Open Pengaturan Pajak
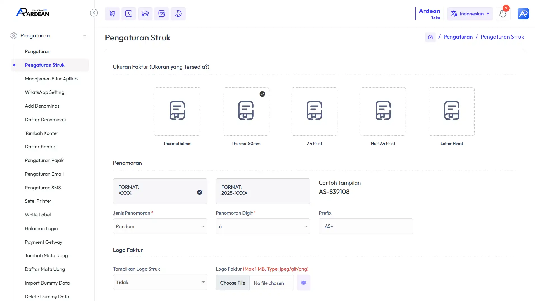This screenshot has width=535, height=301. click(x=44, y=160)
